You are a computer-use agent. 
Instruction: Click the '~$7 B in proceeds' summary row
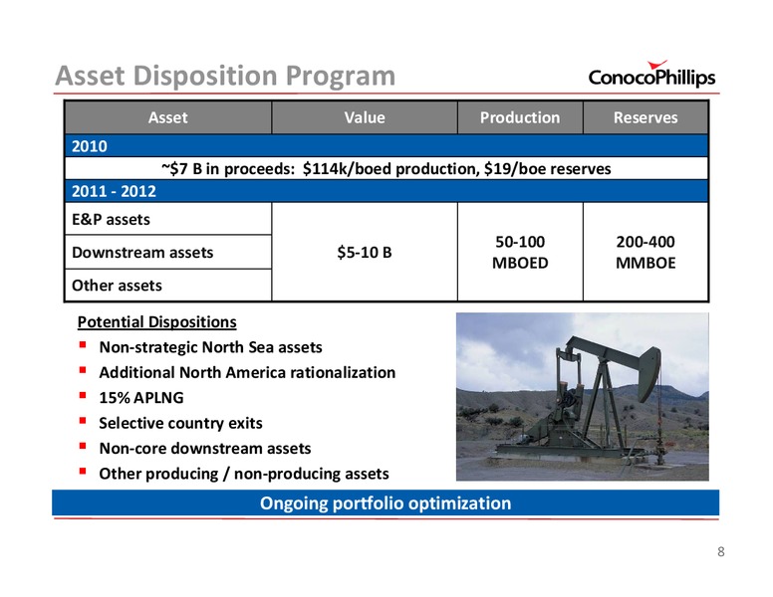(x=386, y=168)
